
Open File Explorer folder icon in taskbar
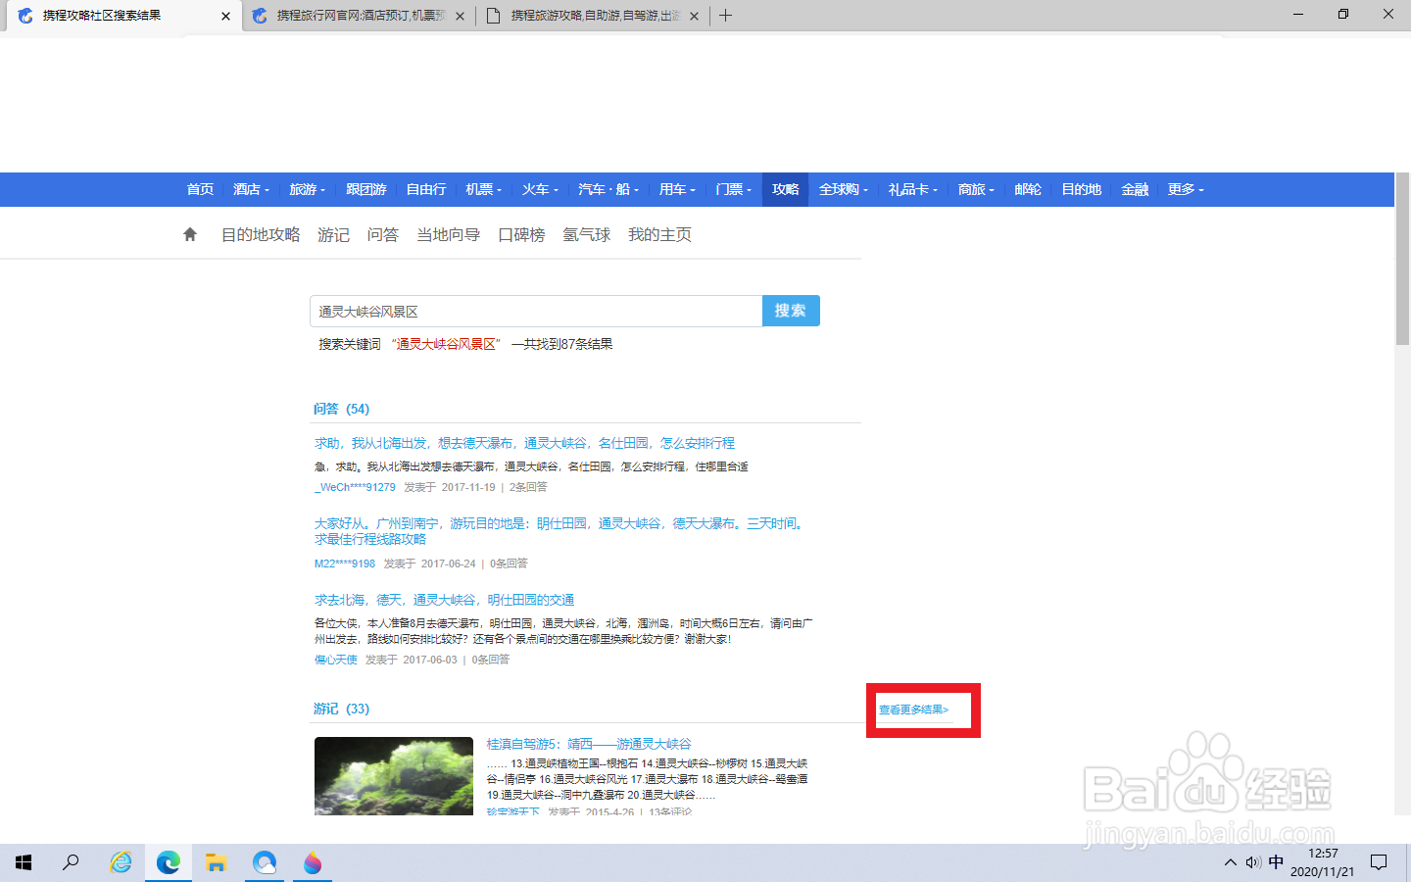point(217,862)
